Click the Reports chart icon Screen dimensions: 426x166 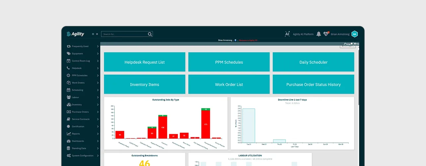click(x=69, y=134)
